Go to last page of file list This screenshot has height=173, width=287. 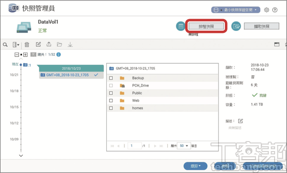(161, 146)
